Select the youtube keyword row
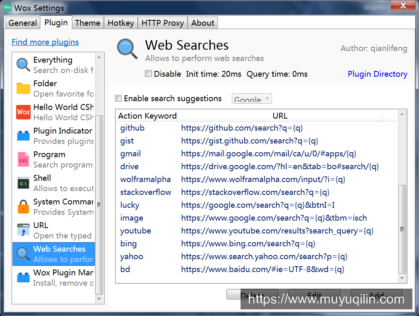This screenshot has height=316, width=419. pyautogui.click(x=257, y=231)
